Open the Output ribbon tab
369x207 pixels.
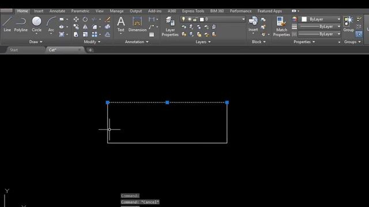[136, 11]
